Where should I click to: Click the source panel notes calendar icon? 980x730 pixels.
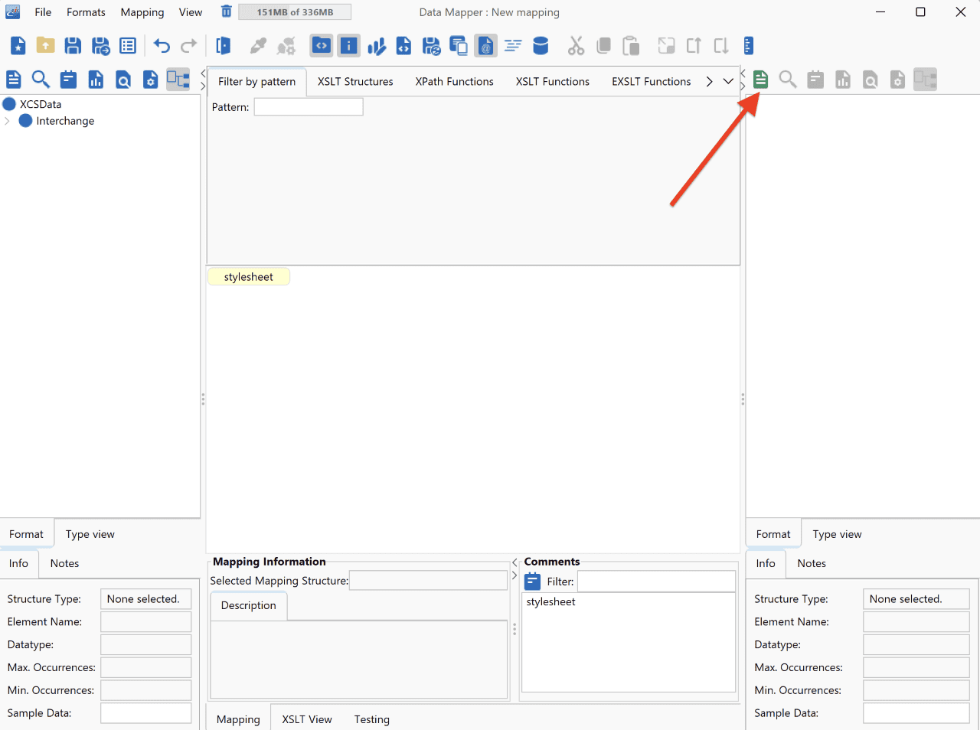(68, 79)
